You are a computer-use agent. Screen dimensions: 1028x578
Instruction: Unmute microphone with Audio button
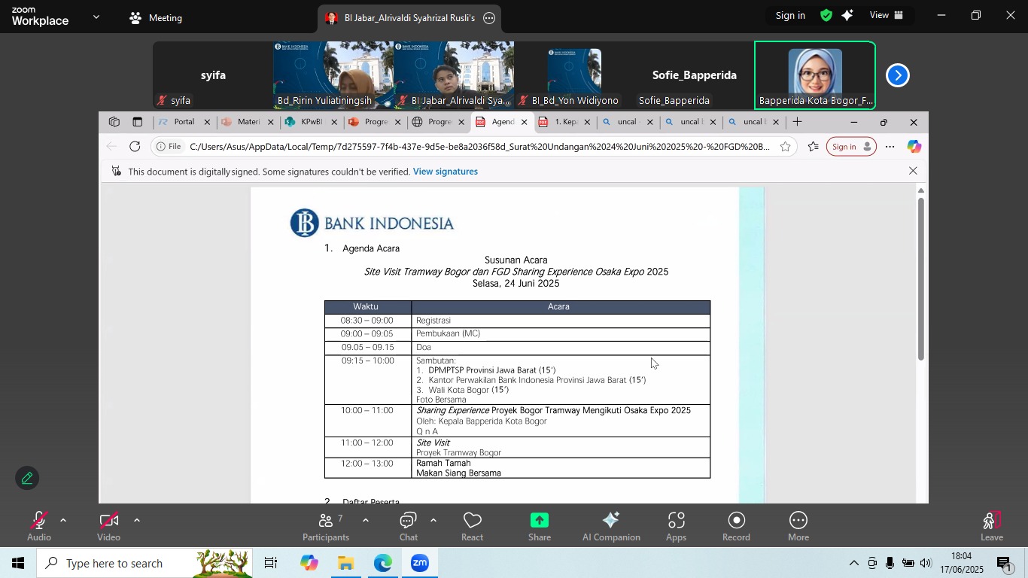click(x=39, y=526)
